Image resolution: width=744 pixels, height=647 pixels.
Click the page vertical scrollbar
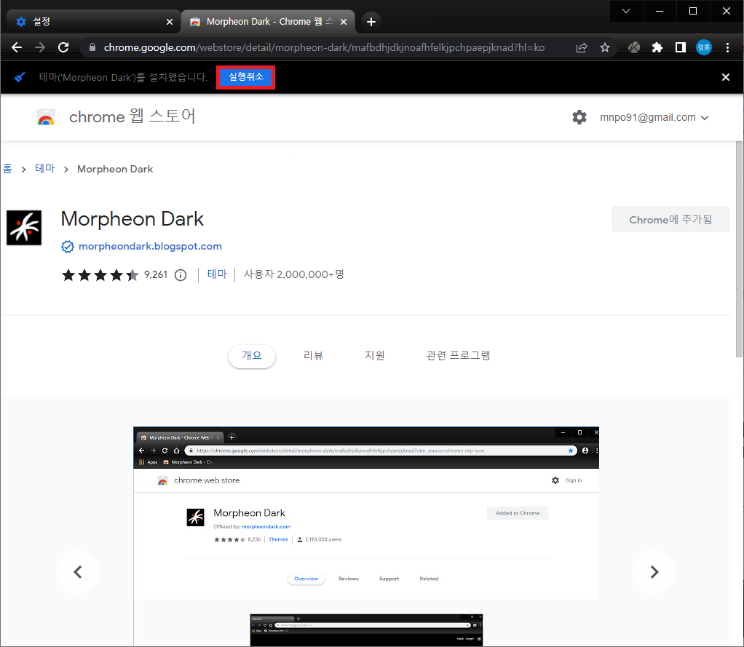coord(739,249)
